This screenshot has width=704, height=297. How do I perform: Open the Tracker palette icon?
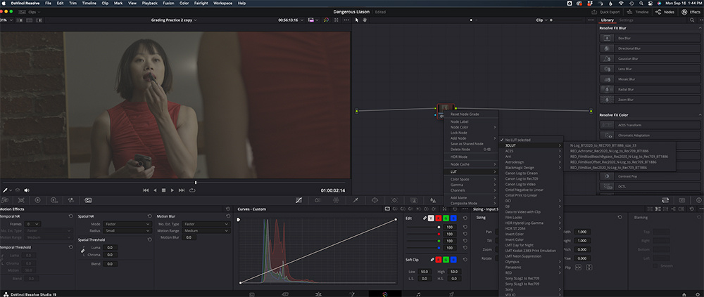point(394,200)
